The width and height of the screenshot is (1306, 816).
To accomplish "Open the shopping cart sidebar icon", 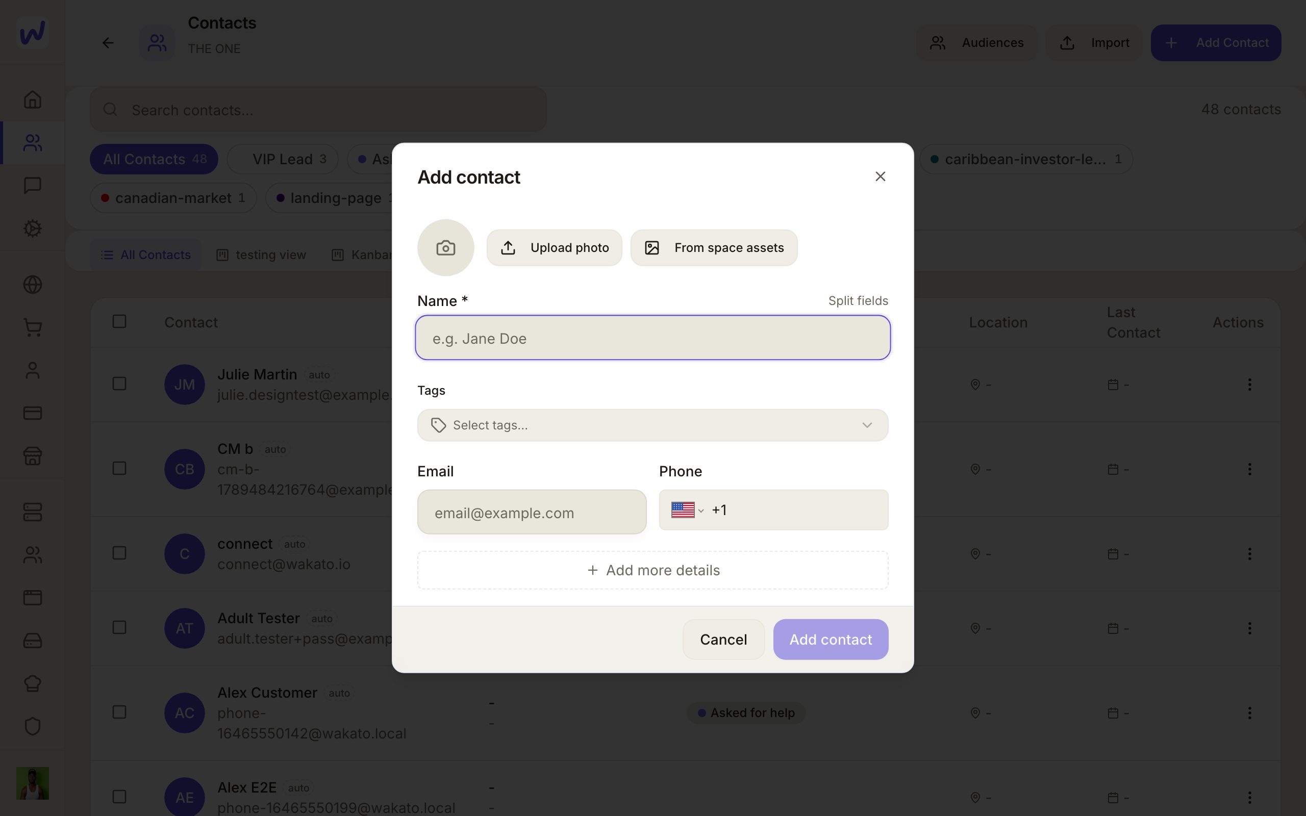I will tap(32, 327).
